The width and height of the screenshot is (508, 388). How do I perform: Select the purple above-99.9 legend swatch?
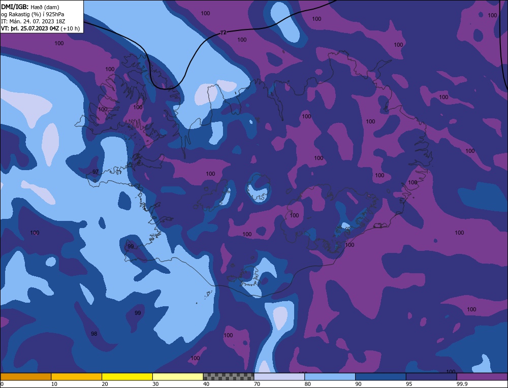click(482, 376)
